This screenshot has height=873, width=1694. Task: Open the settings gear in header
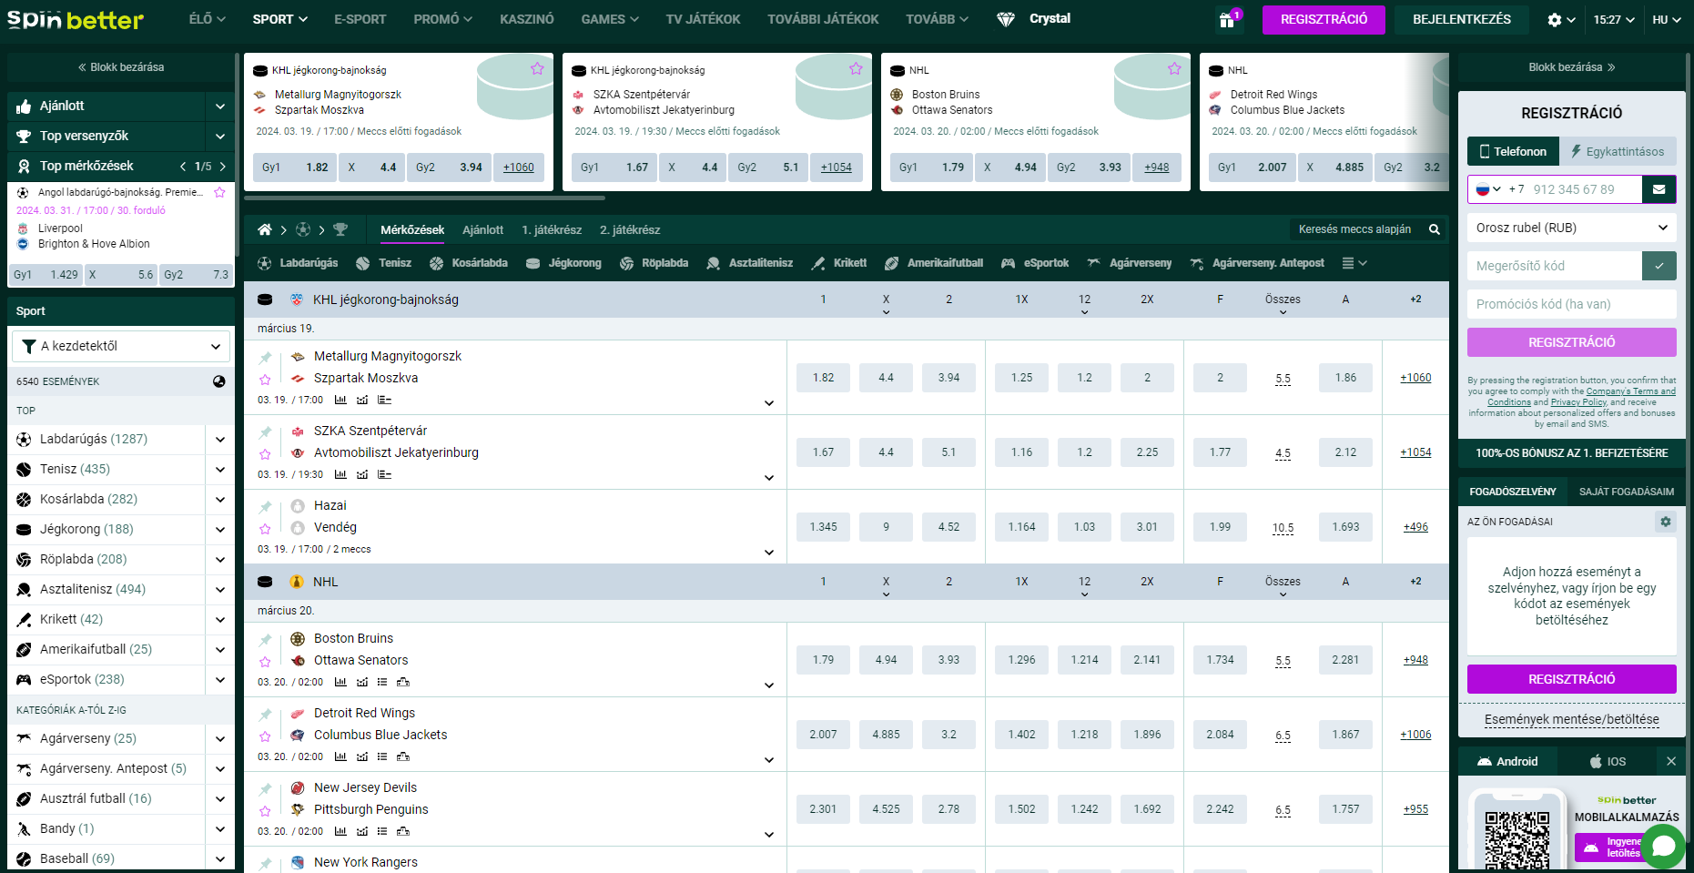tap(1555, 20)
